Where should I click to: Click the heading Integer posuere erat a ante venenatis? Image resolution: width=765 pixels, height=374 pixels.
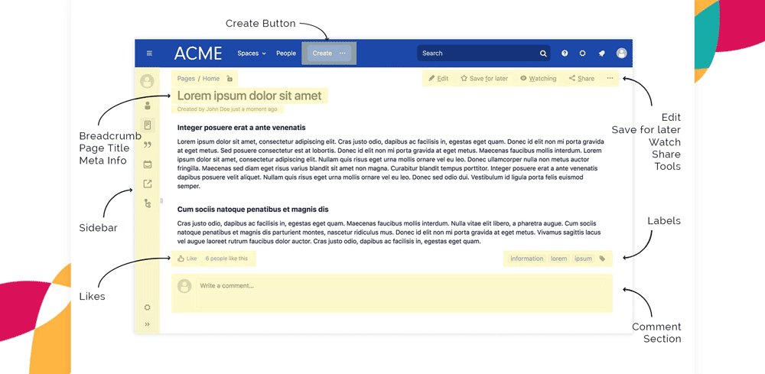point(242,128)
